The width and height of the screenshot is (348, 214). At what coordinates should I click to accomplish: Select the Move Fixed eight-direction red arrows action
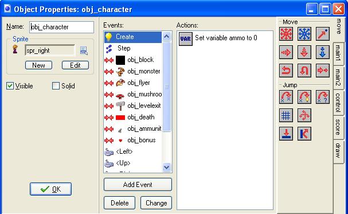(286, 34)
